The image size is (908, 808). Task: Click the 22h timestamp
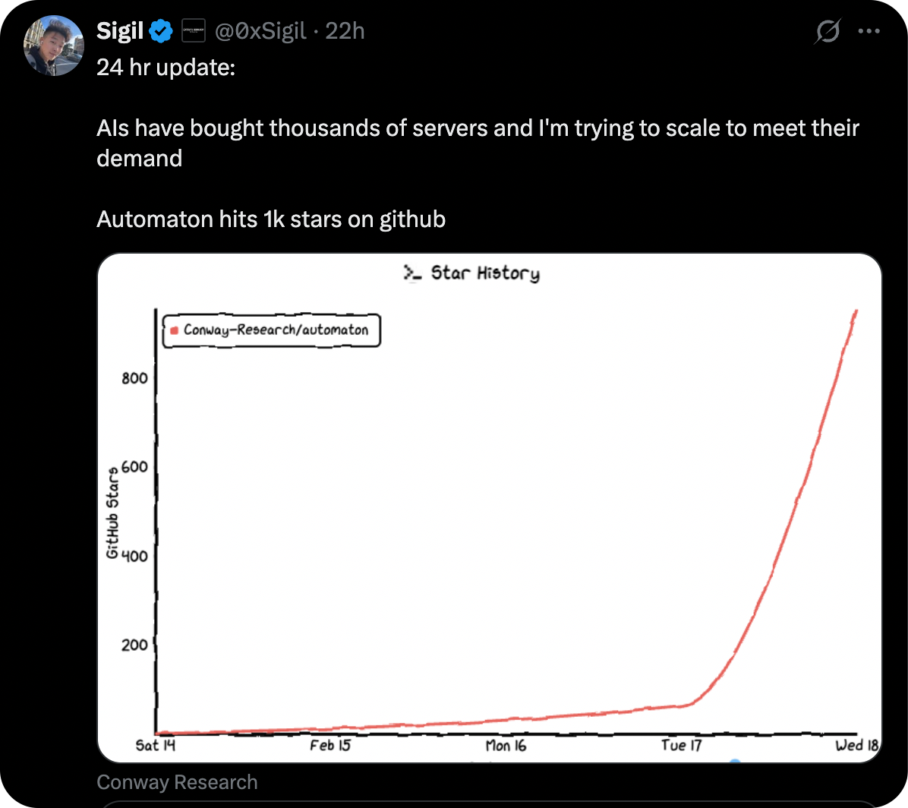[x=345, y=31]
